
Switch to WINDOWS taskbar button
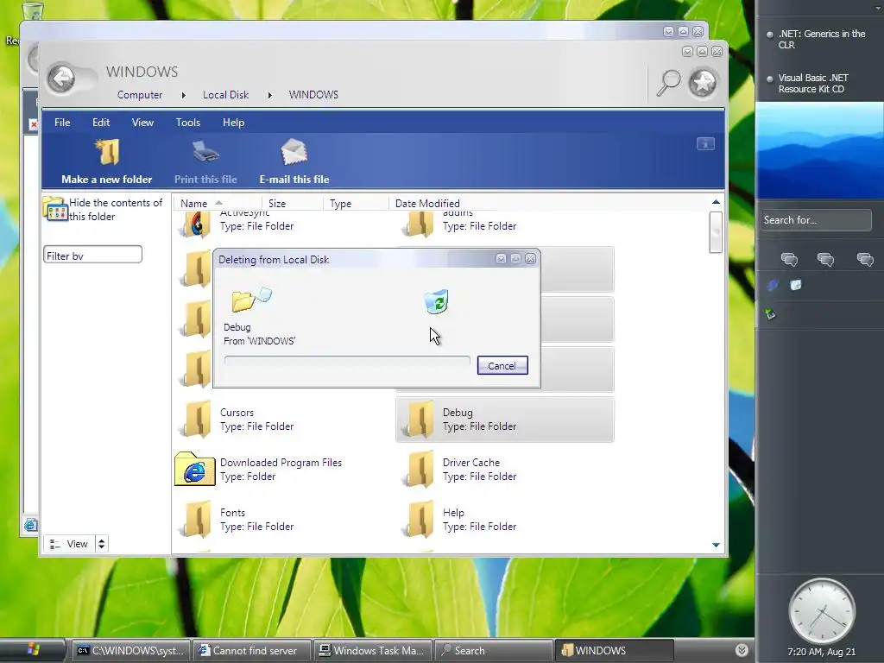(x=615, y=650)
